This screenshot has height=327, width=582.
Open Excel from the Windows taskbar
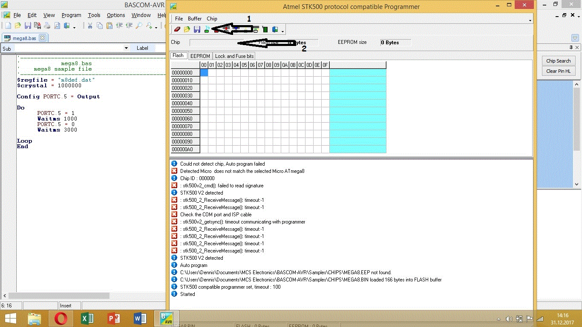coord(87,318)
